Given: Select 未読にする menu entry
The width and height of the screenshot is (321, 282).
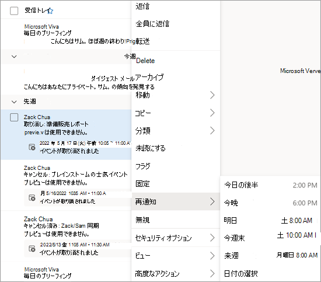Looking at the screenshot, I should (x=176, y=148).
